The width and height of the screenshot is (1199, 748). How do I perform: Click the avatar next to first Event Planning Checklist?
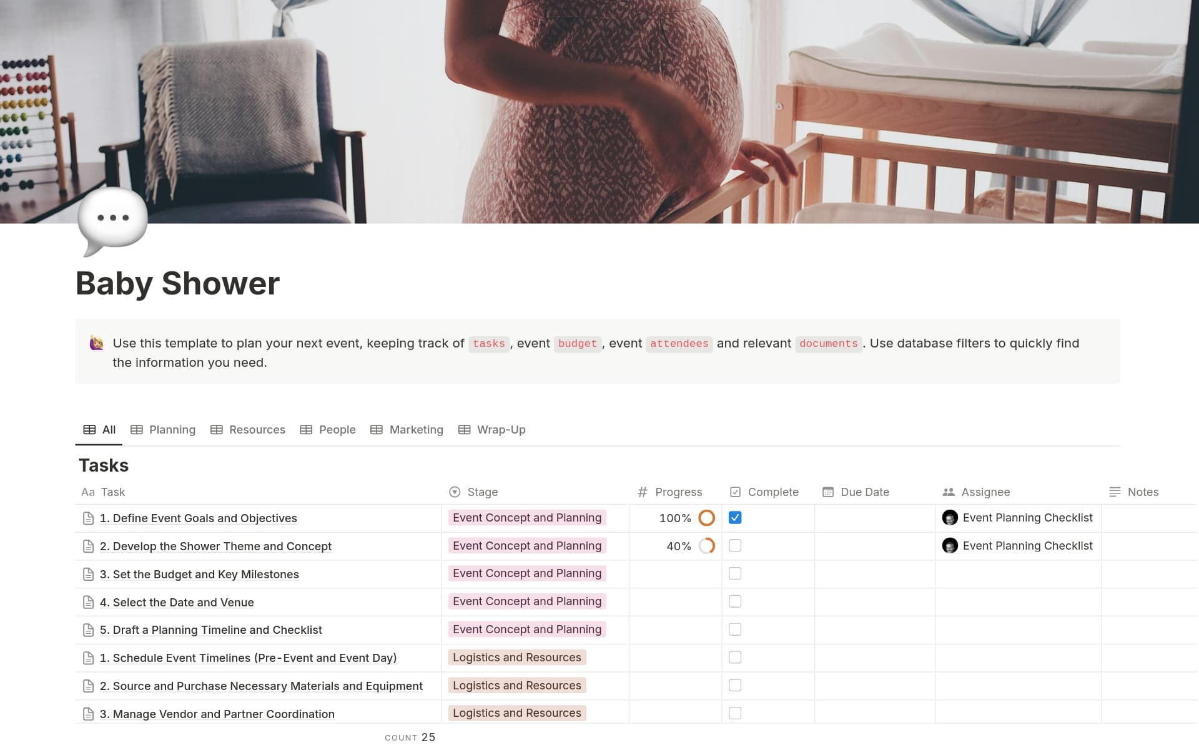click(x=950, y=518)
